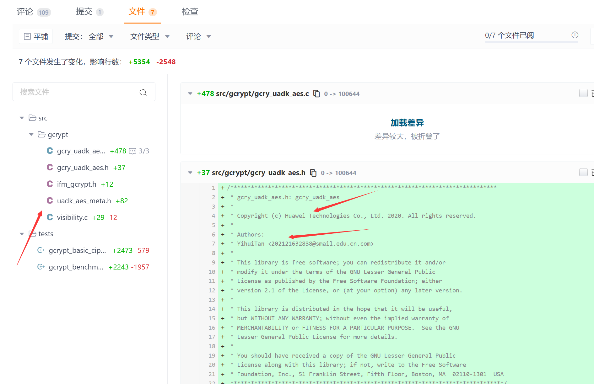
Task: Open the 评论 tab with 109 comments
Action: [34, 12]
